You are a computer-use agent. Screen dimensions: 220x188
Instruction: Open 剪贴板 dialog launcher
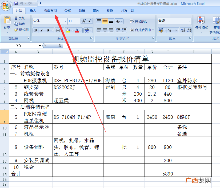click(x=28, y=38)
